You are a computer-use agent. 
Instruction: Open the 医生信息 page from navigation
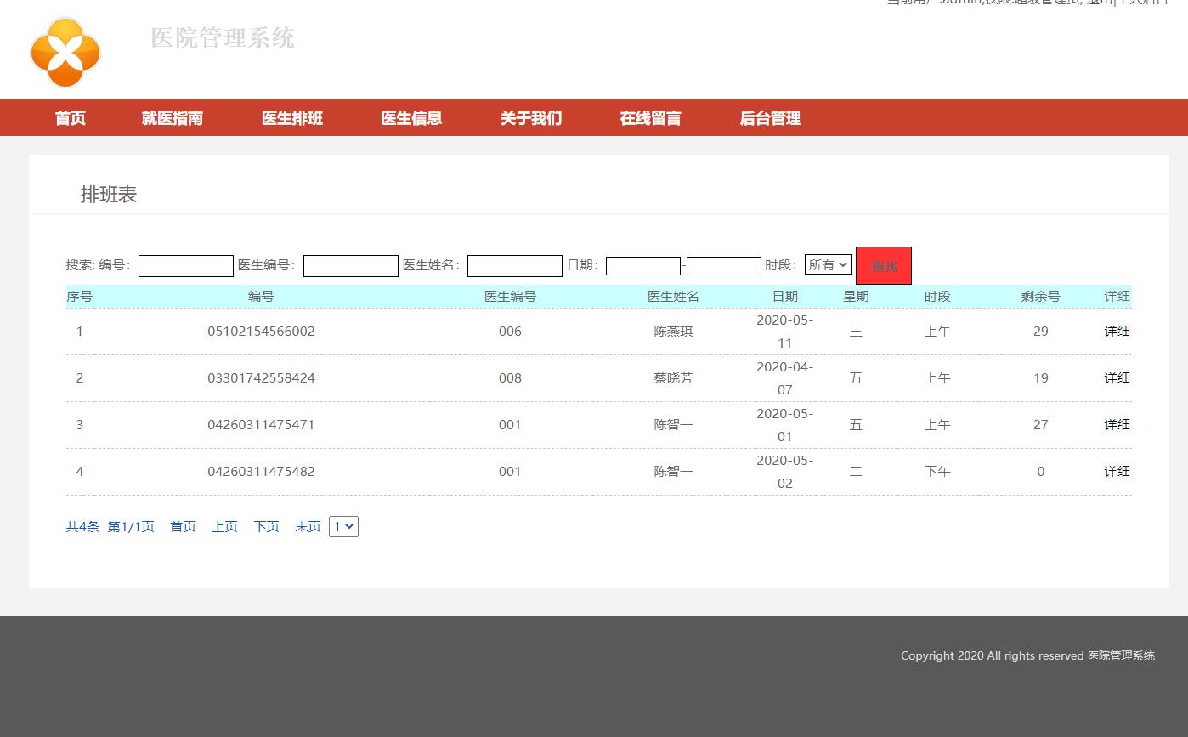tap(411, 118)
